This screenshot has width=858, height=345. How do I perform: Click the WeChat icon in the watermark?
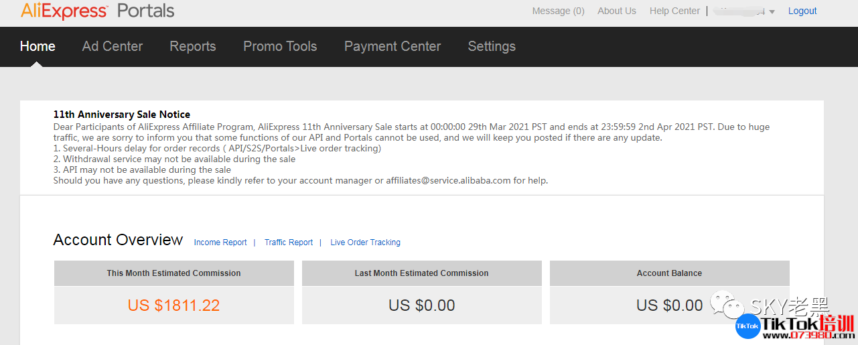(727, 305)
